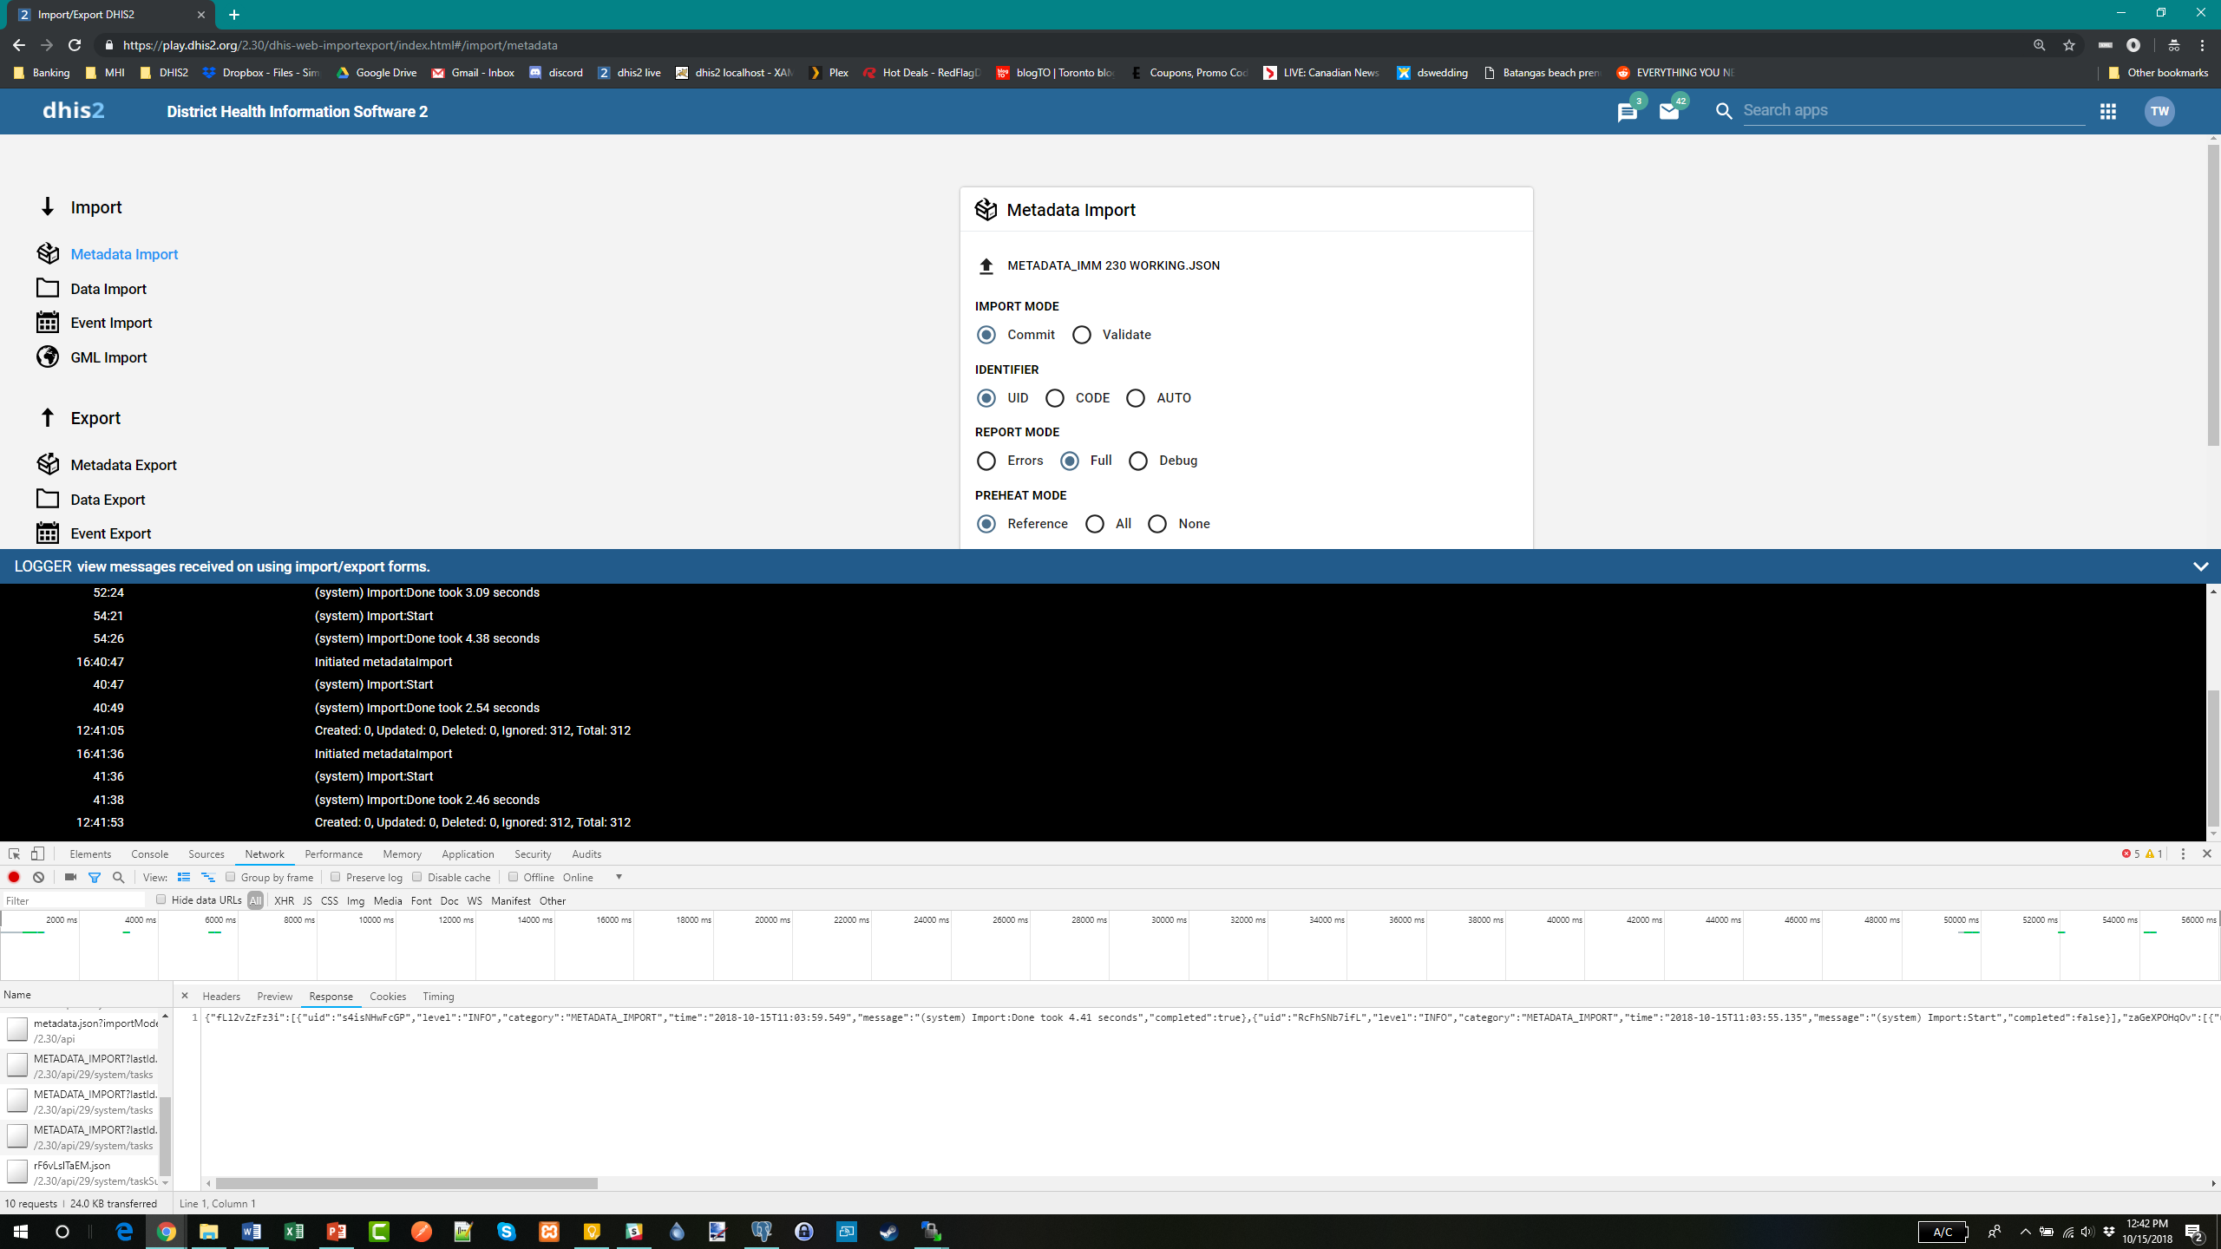Click the red record network log button

click(x=14, y=877)
